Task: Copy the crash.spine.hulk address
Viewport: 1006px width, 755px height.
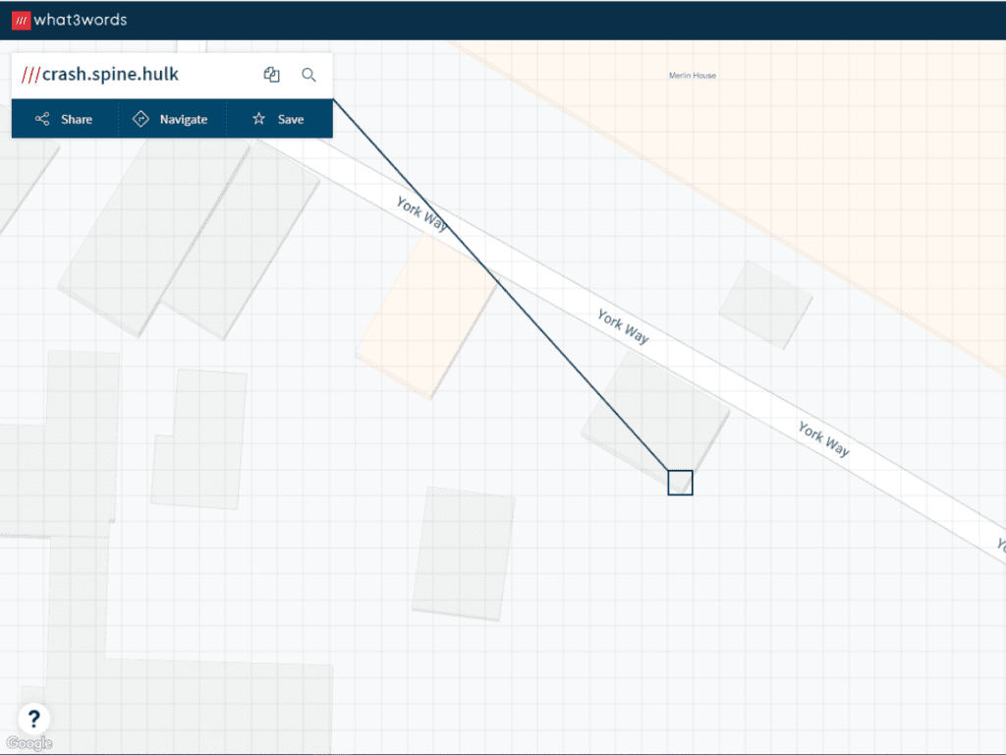Action: (x=272, y=75)
